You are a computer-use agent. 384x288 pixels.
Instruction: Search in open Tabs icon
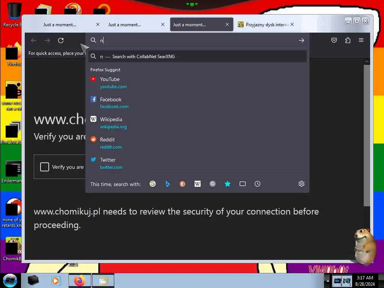click(x=243, y=184)
